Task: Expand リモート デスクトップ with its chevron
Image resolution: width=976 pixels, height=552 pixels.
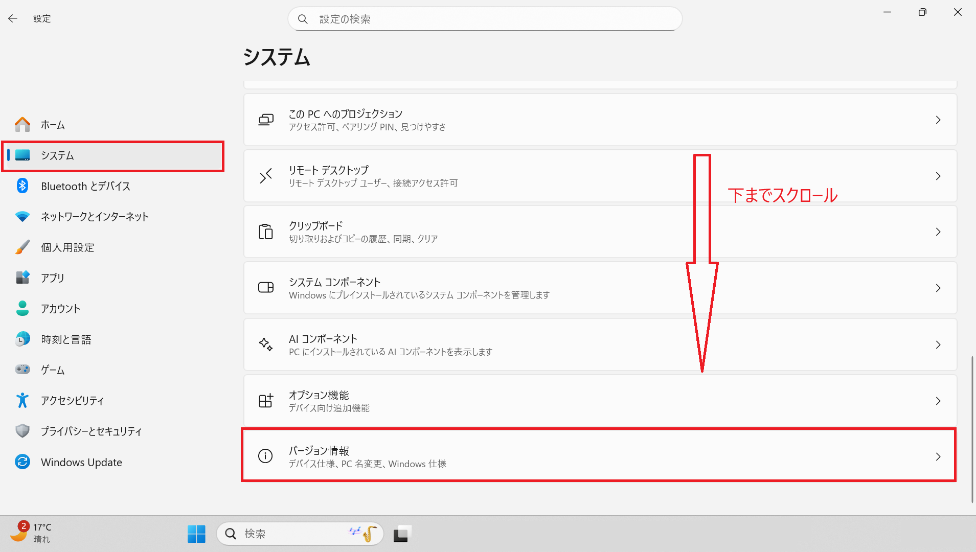Action: coord(938,176)
